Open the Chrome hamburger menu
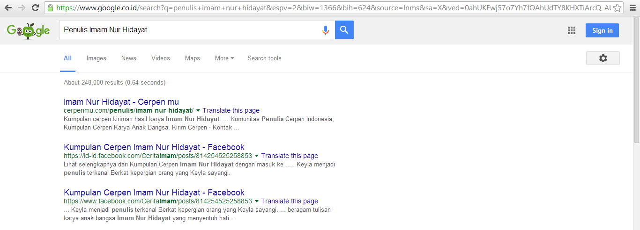The width and height of the screenshot is (640, 230). pos(632,7)
